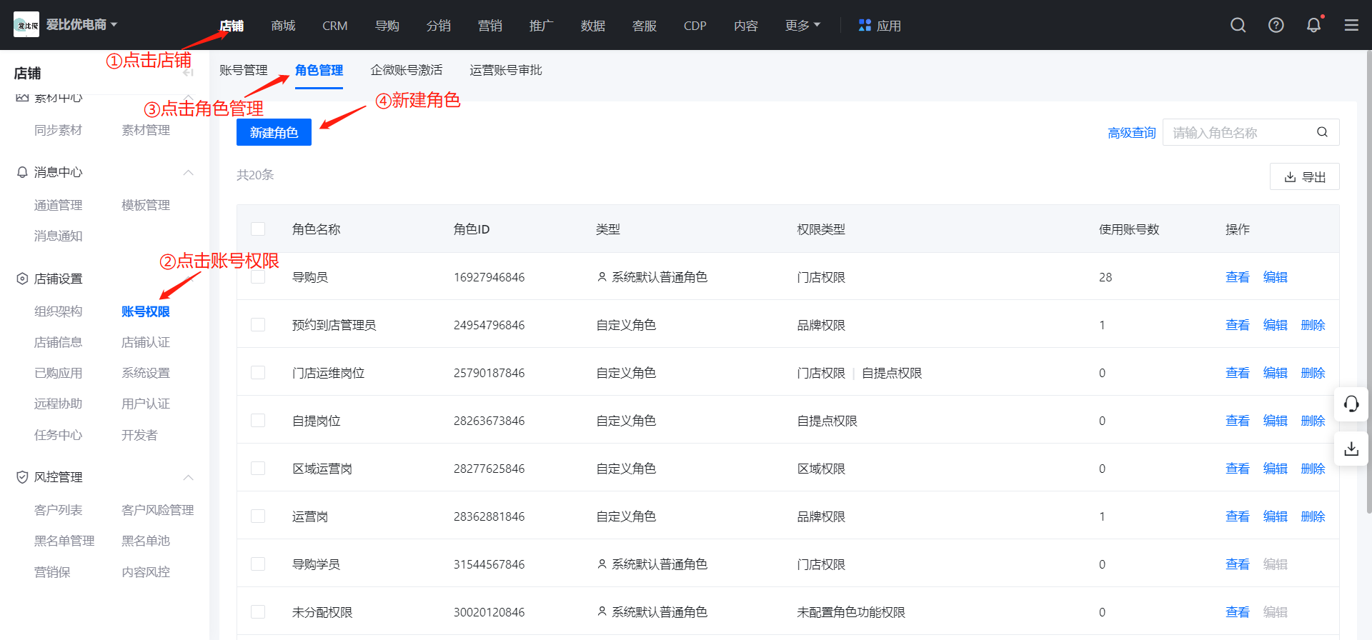
Task: Open the CDP top menu
Action: pos(695,26)
